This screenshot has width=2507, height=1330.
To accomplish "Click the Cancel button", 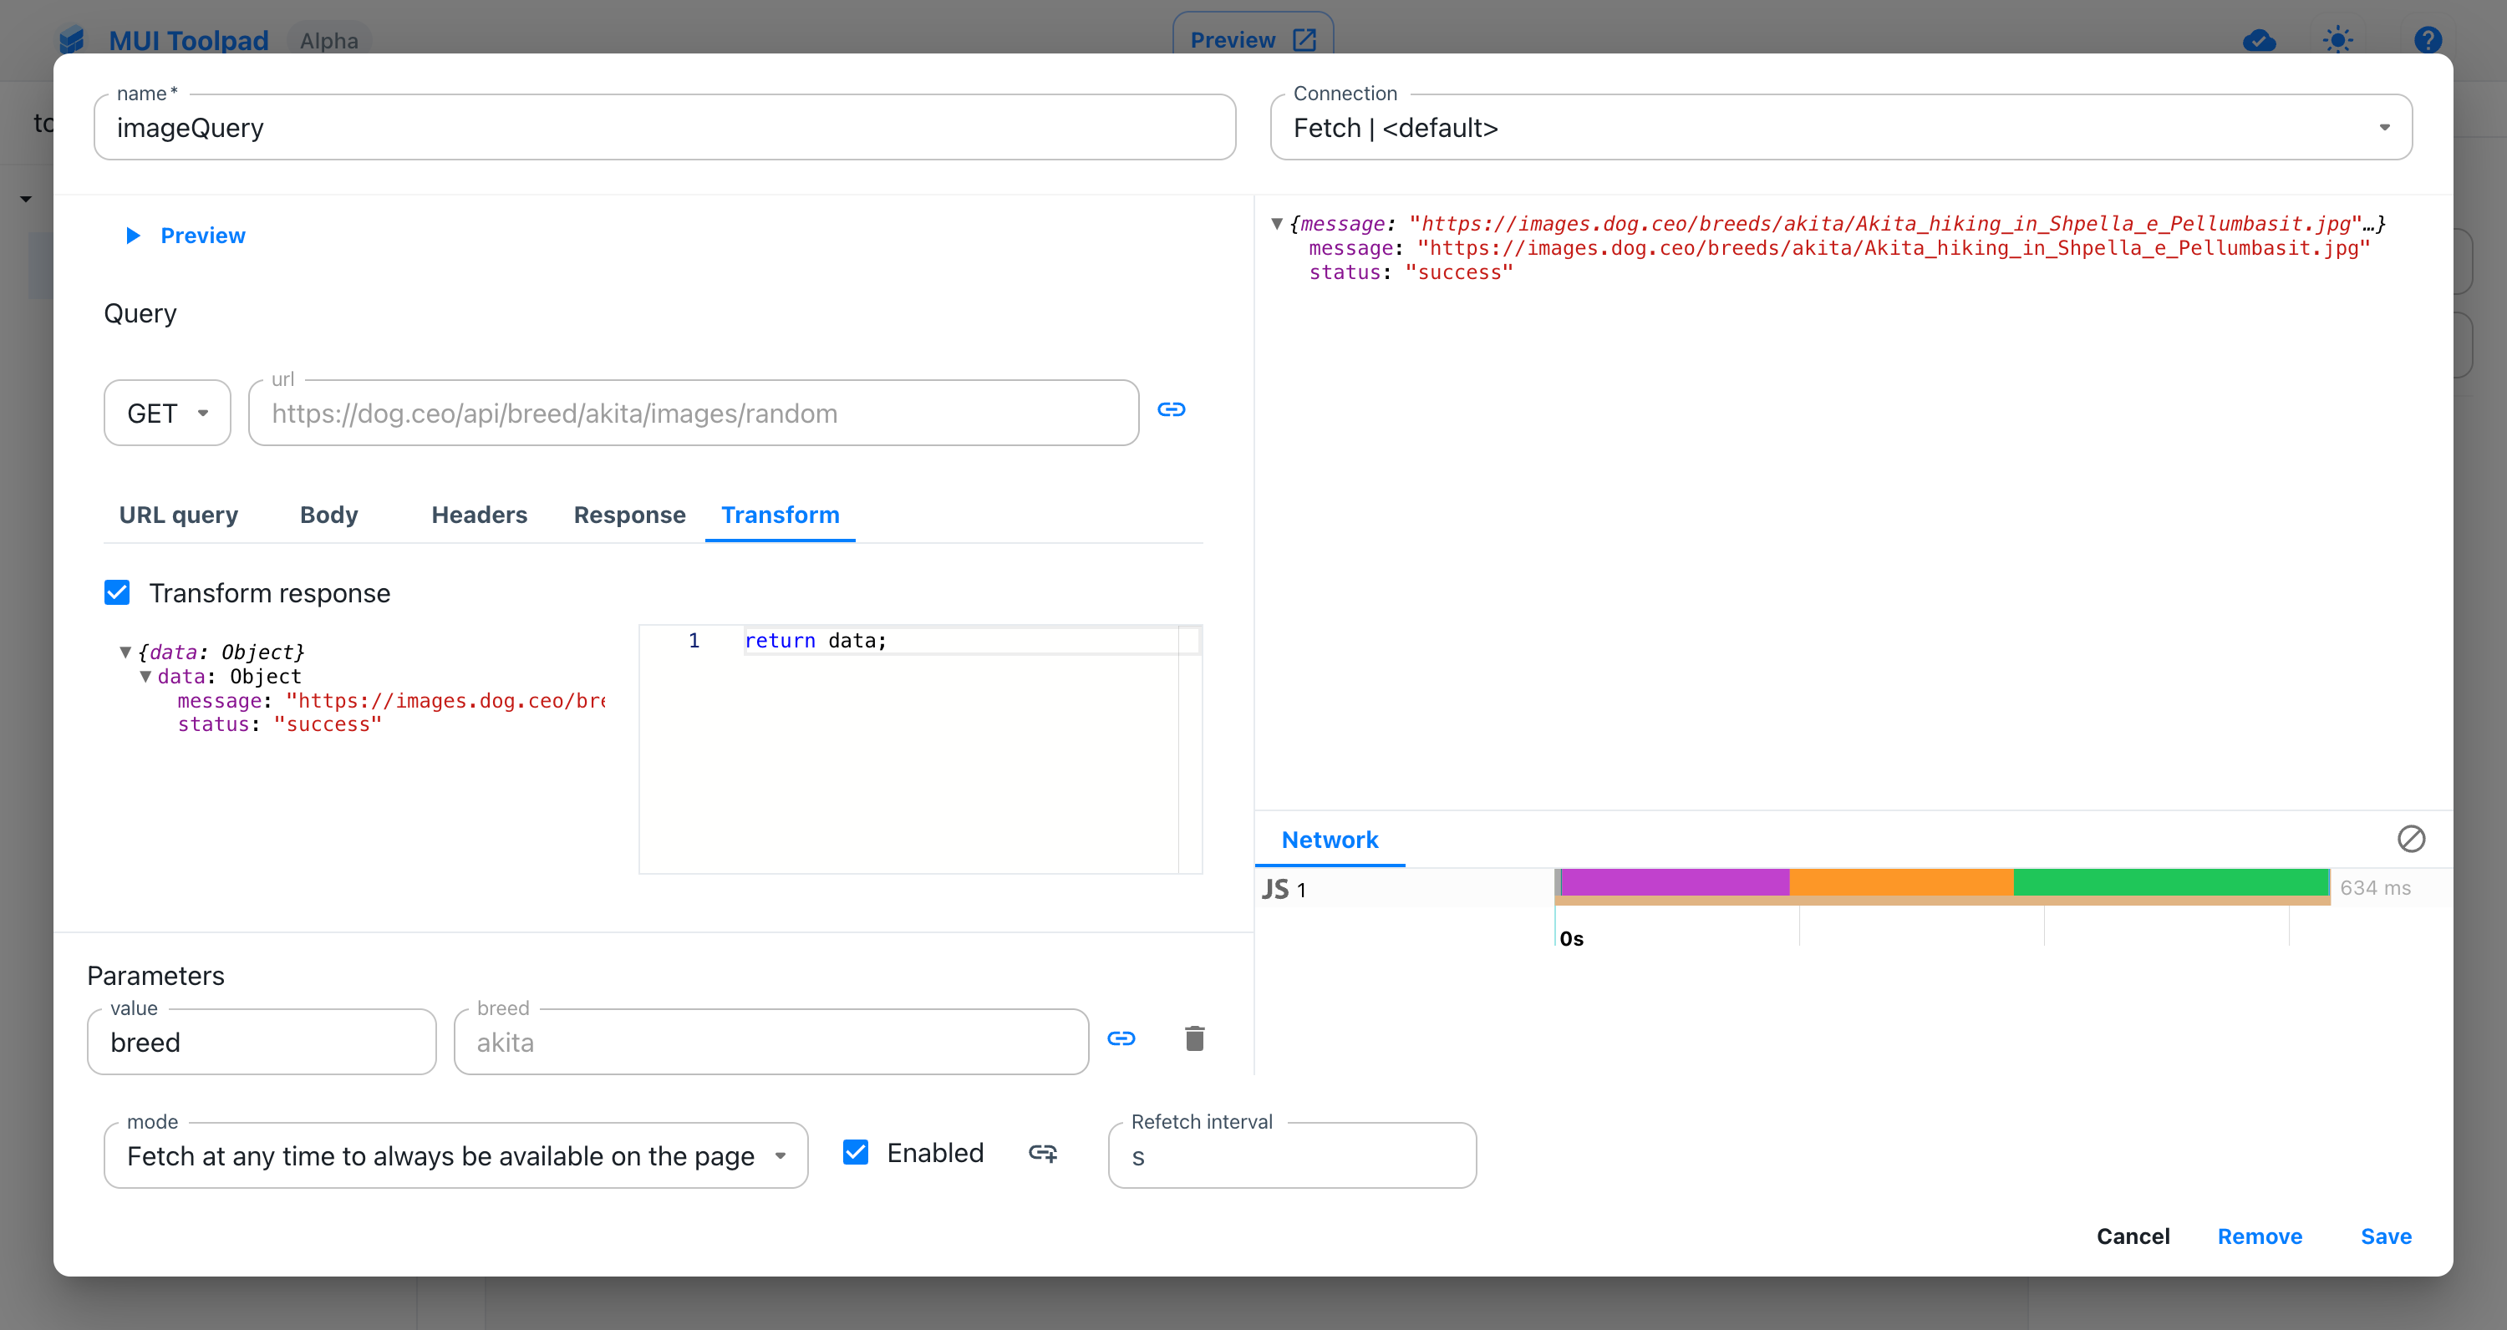I will coord(2133,1236).
